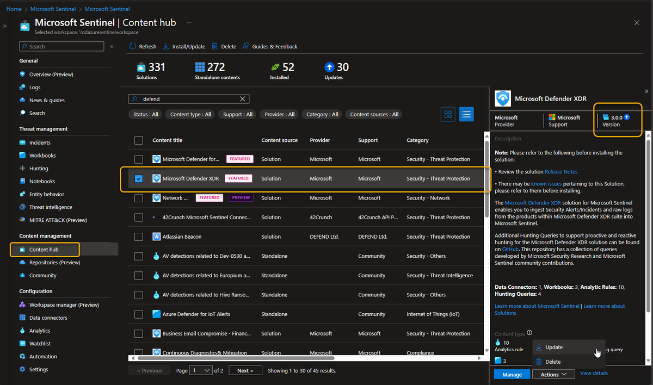This screenshot has height=385, width=653.
Task: Click the Delete trash icon in toolbar
Action: (215, 46)
